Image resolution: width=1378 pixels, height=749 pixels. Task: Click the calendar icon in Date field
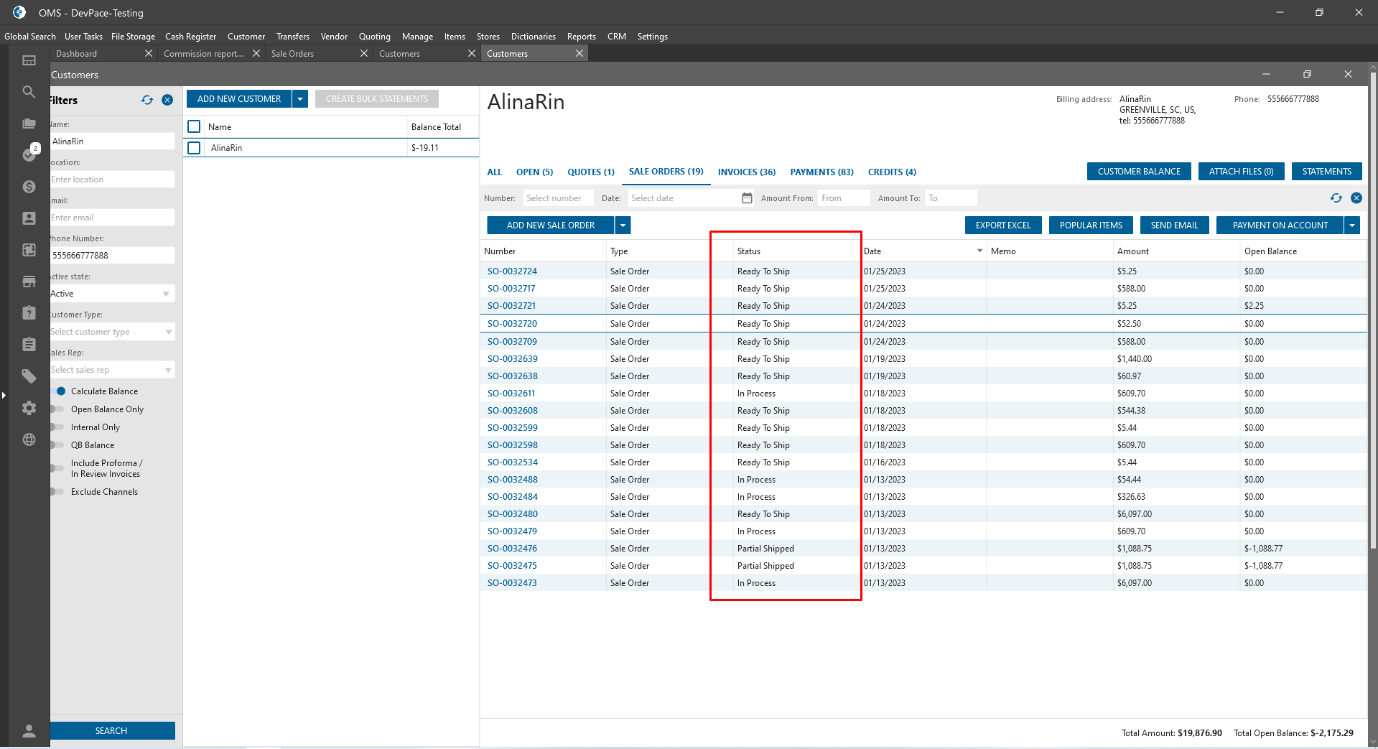click(747, 198)
